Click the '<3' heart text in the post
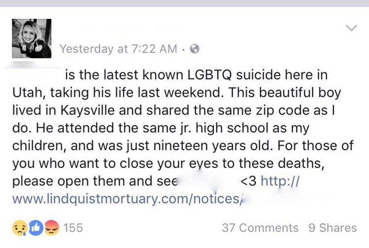The image size is (369, 248). tap(249, 181)
